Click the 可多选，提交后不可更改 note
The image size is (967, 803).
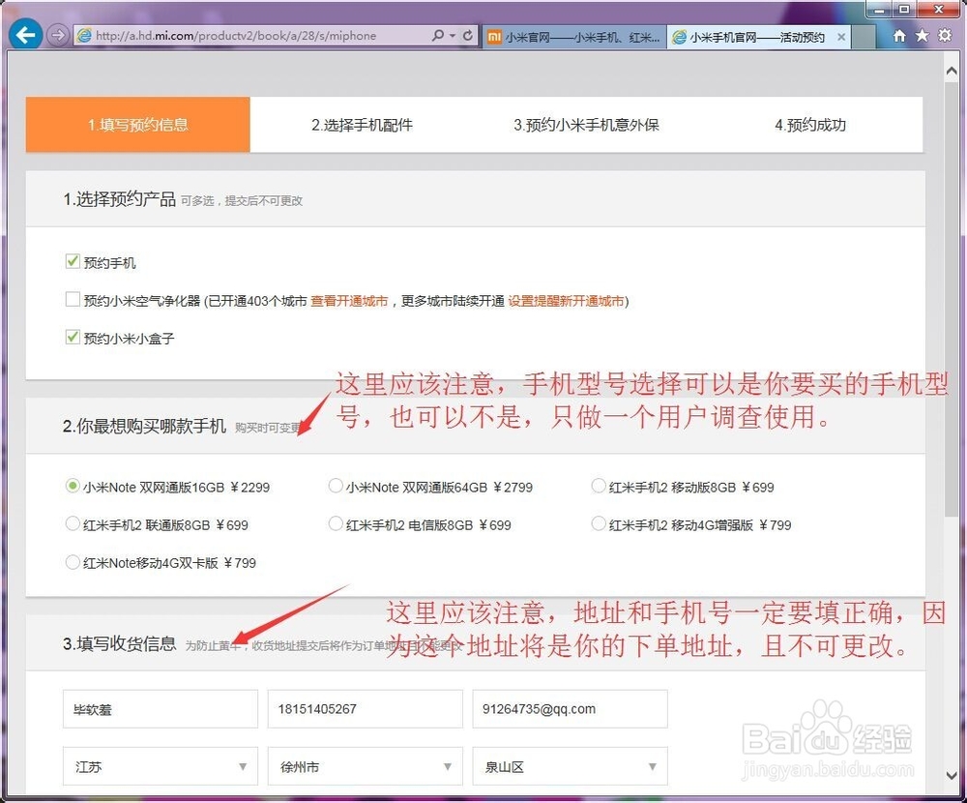[242, 201]
